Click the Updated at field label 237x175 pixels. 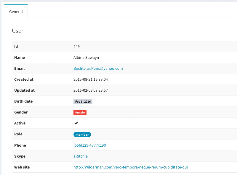tap(25, 90)
